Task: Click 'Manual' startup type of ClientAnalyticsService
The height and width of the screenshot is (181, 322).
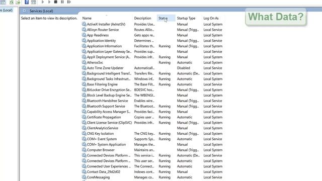Action: (x=182, y=128)
